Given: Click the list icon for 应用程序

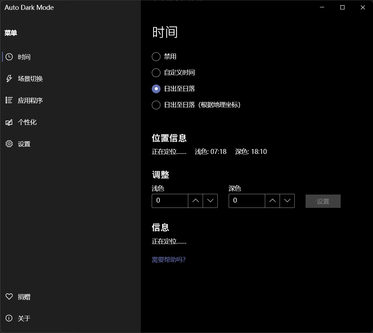Looking at the screenshot, I should 9,100.
